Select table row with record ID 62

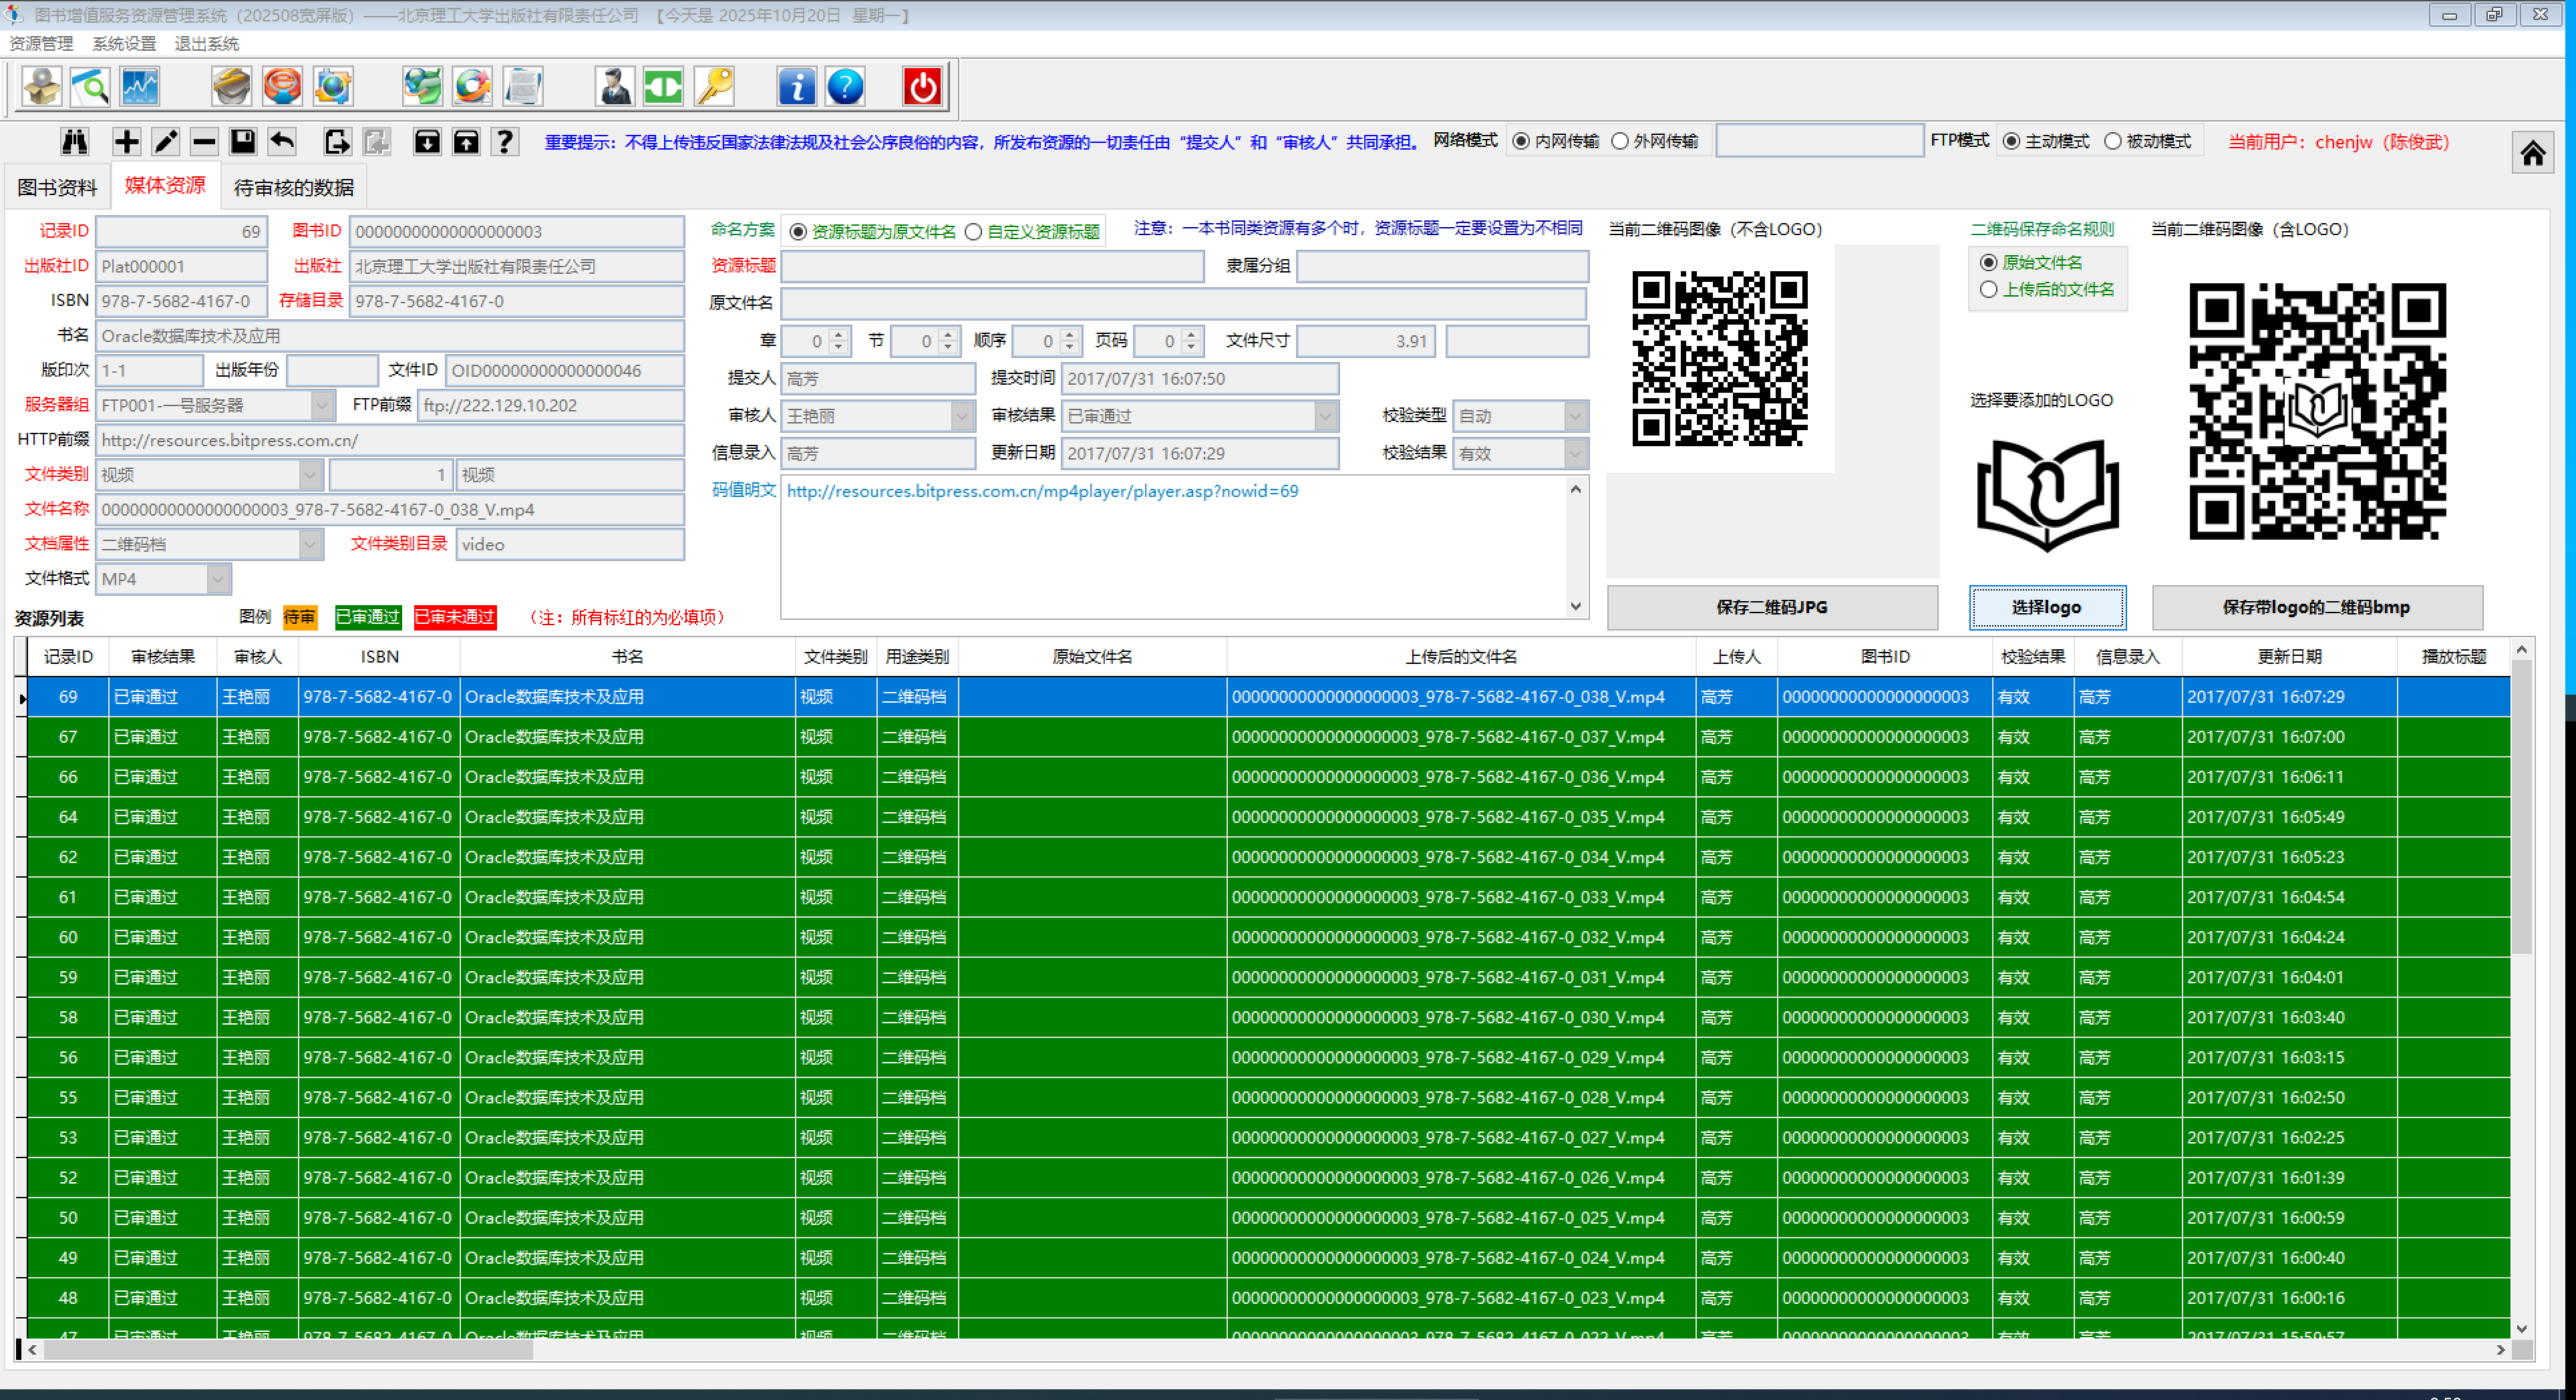(x=68, y=858)
